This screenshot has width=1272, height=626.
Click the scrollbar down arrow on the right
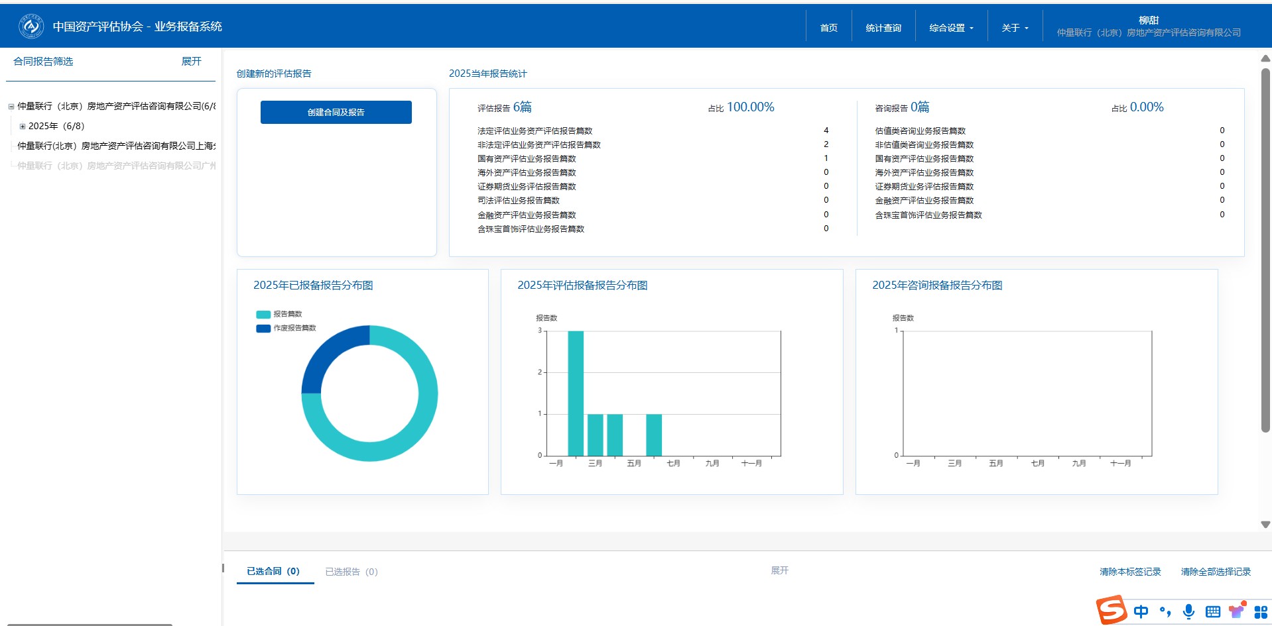pyautogui.click(x=1265, y=524)
